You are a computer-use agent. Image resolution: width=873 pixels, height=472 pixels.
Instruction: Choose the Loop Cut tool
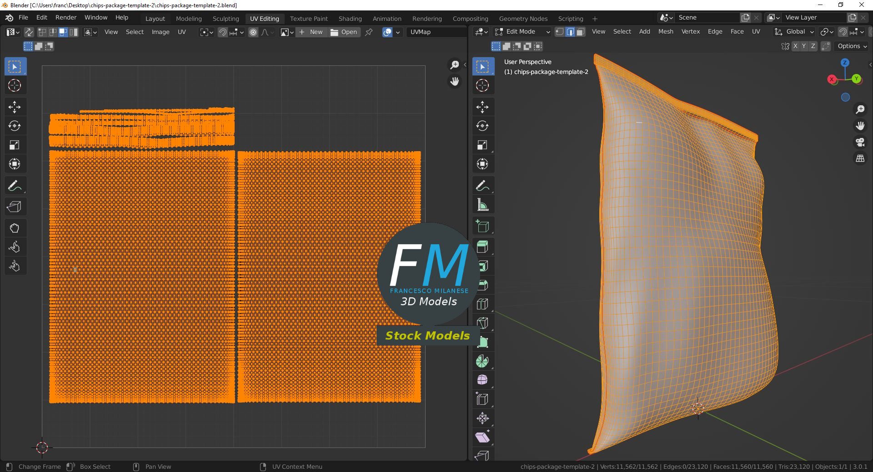tap(482, 304)
